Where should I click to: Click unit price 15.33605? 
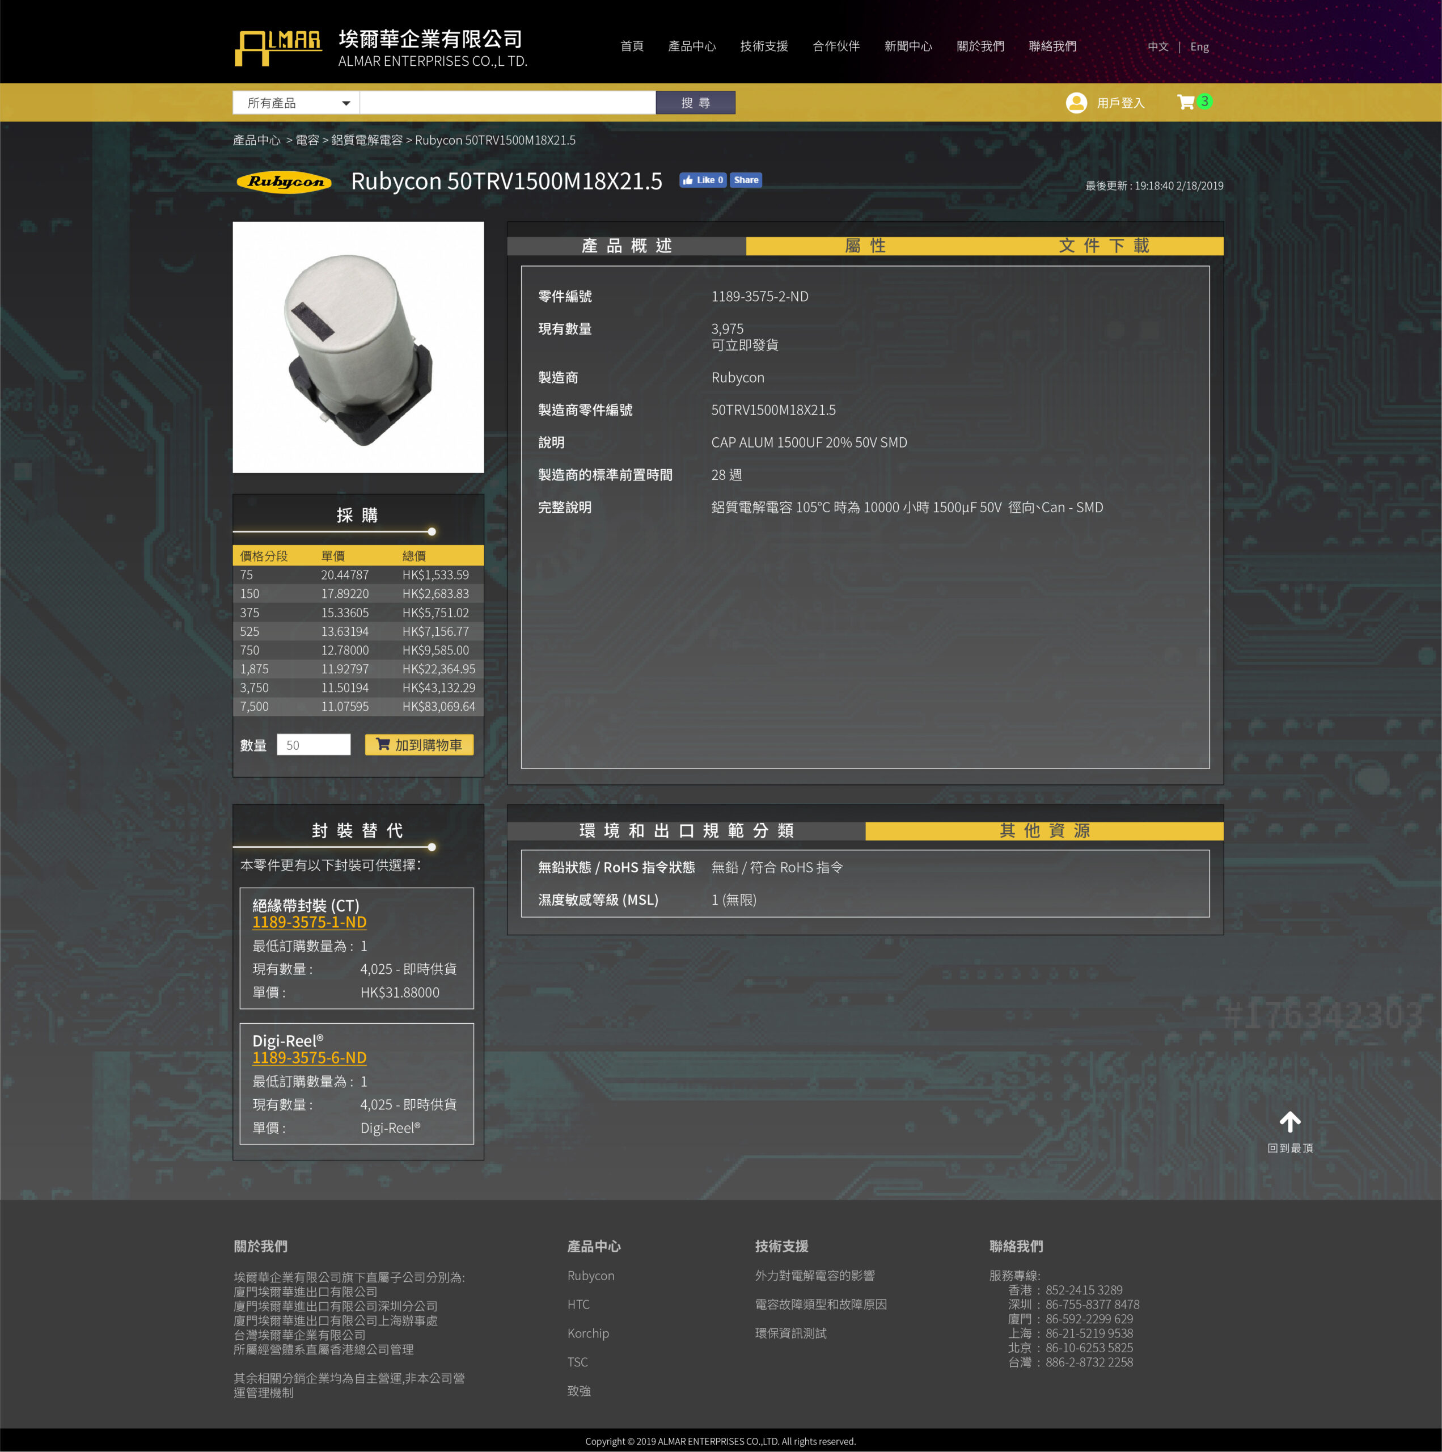tap(345, 613)
